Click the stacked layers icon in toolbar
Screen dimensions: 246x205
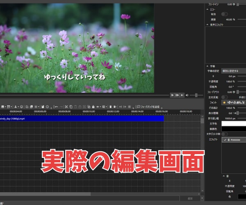pos(32,107)
